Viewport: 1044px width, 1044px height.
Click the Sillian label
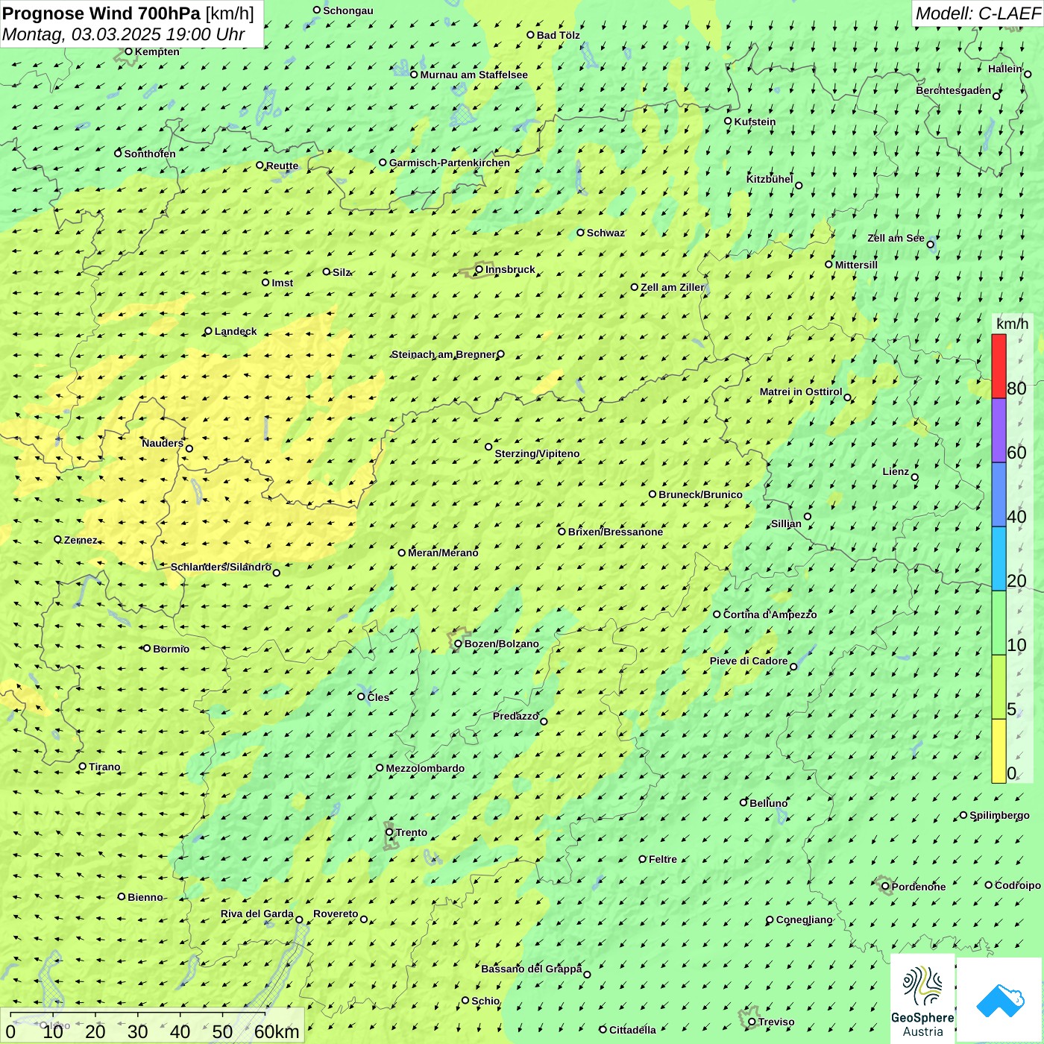(786, 523)
